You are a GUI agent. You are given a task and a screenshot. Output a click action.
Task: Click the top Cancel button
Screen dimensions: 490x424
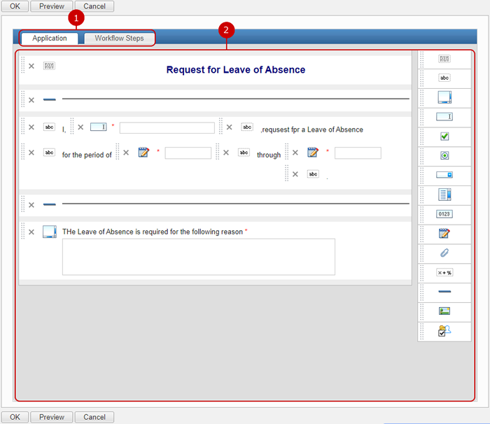(x=94, y=6)
